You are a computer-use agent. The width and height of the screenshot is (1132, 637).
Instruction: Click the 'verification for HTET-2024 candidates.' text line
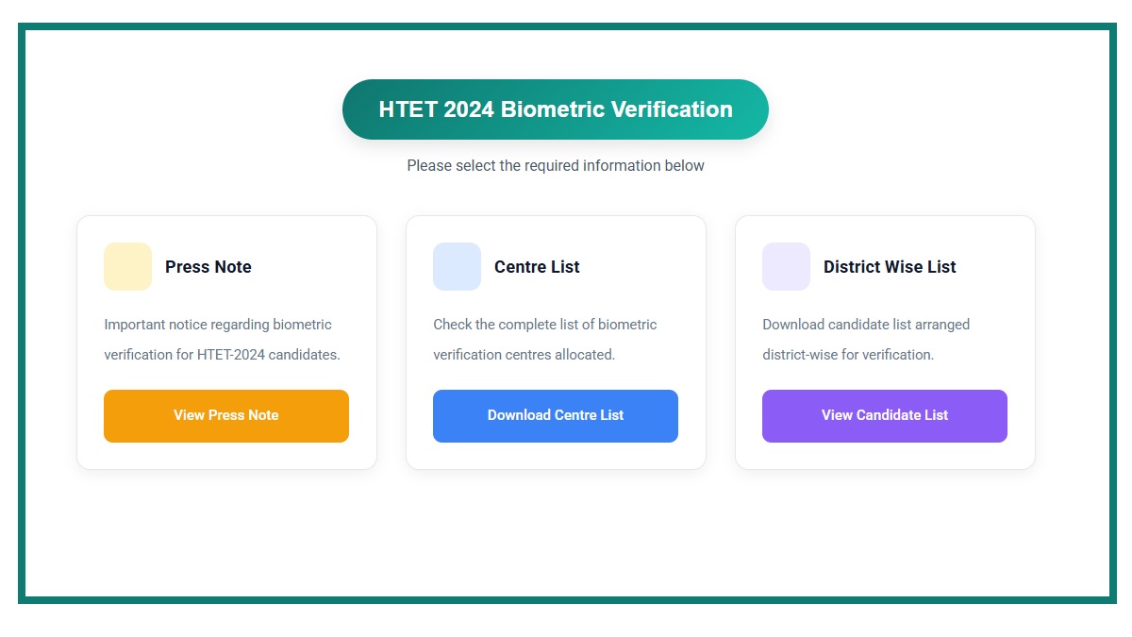point(222,356)
